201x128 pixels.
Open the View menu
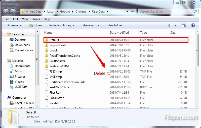point(25,19)
